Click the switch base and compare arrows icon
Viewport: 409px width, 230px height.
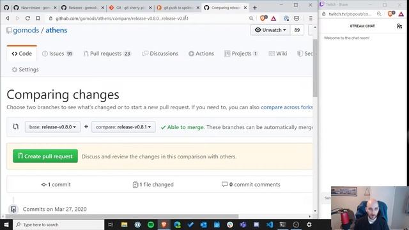[x=15, y=126]
